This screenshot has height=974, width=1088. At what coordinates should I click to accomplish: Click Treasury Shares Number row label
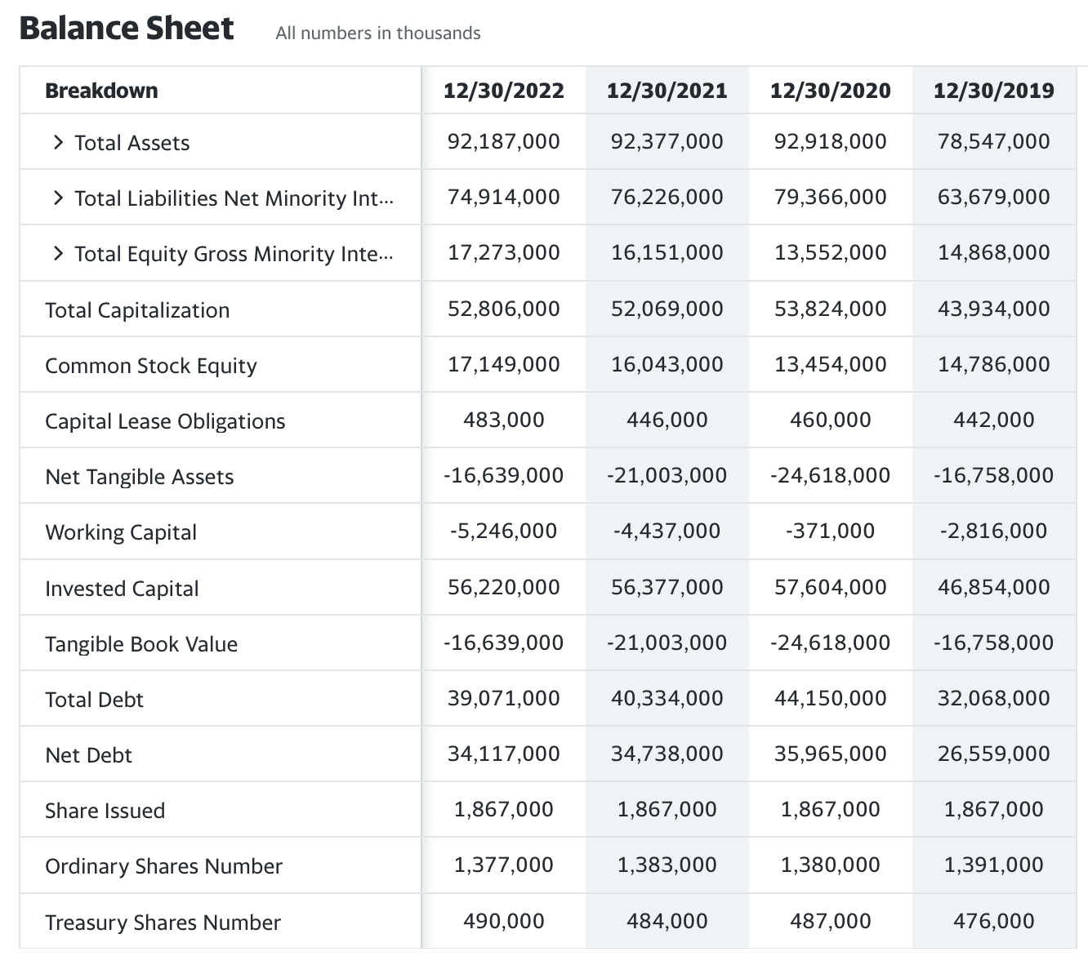(163, 923)
